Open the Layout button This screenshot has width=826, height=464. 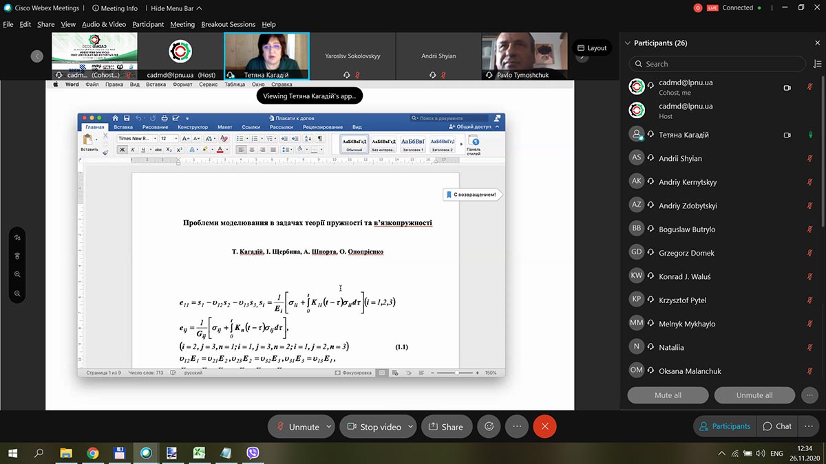[592, 48]
